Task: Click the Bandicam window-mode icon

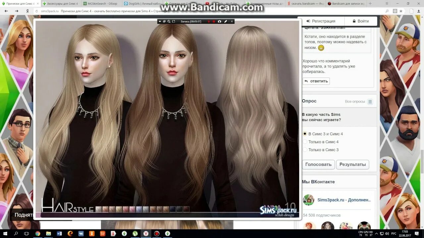Action: pos(164,21)
